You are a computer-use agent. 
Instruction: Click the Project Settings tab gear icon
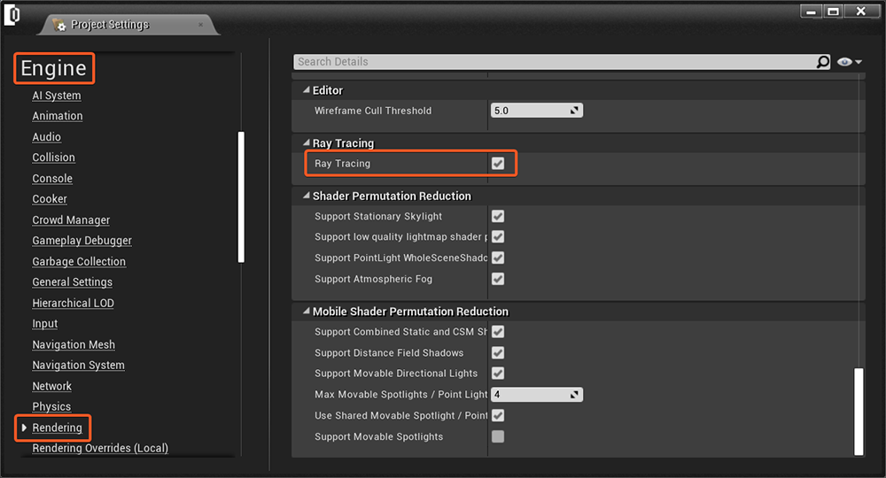[x=59, y=25]
